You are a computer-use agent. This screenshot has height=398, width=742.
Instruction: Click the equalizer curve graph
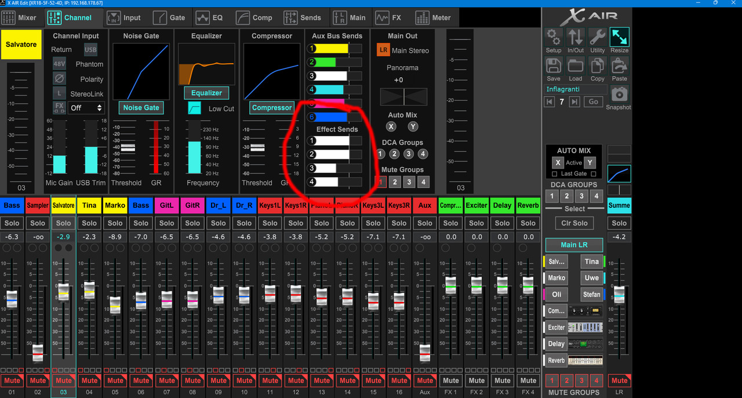pyautogui.click(x=206, y=64)
